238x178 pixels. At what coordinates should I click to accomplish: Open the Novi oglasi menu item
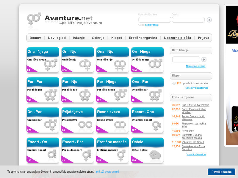pyautogui.click(x=57, y=38)
